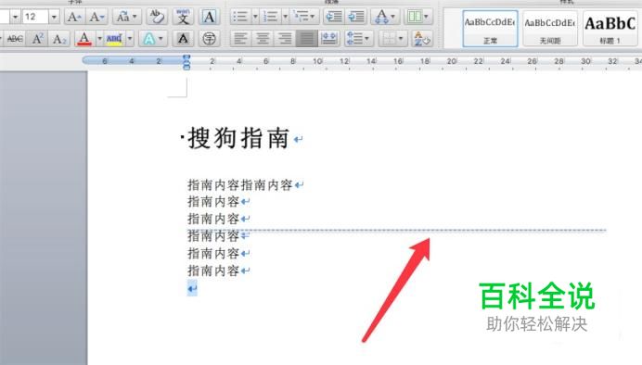Click the heading text 搜狗指南

coord(238,138)
